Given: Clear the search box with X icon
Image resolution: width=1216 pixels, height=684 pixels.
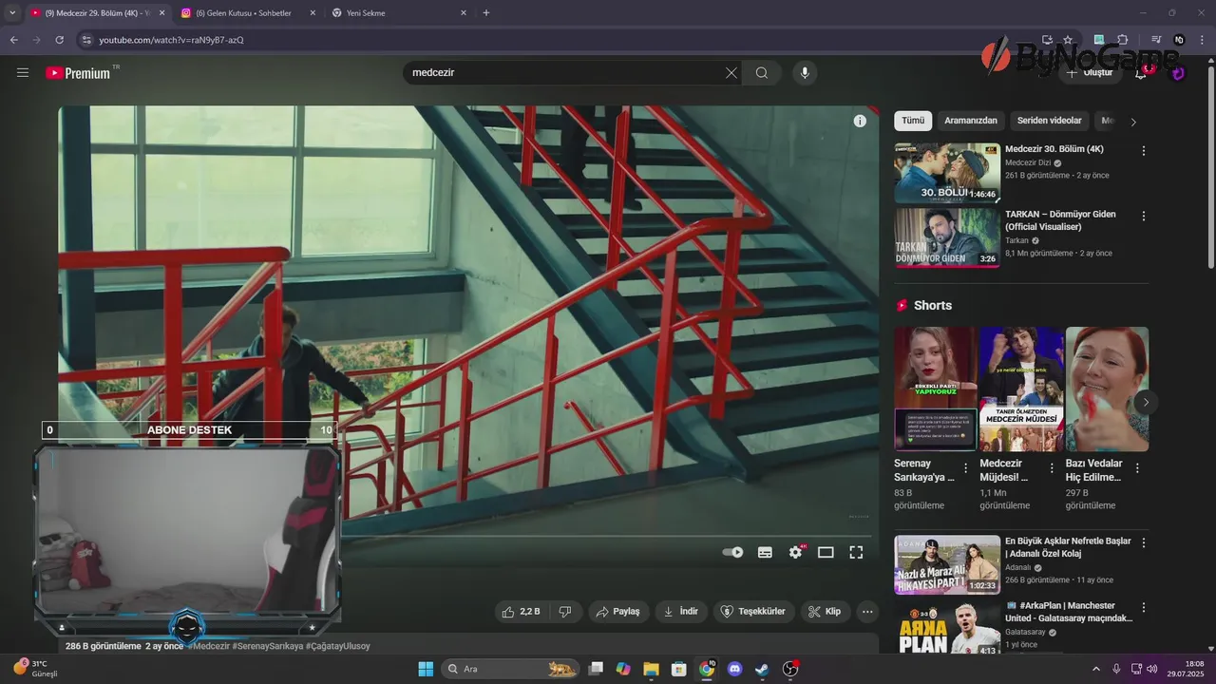Looking at the screenshot, I should pyautogui.click(x=731, y=73).
